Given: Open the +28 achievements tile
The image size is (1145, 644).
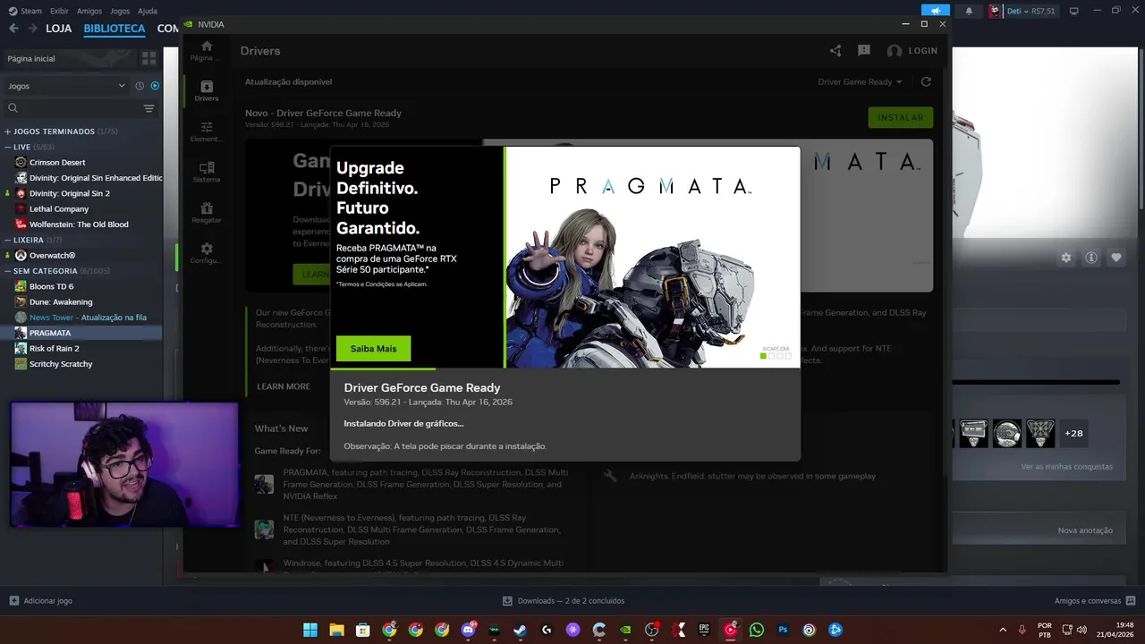Looking at the screenshot, I should click(1073, 433).
